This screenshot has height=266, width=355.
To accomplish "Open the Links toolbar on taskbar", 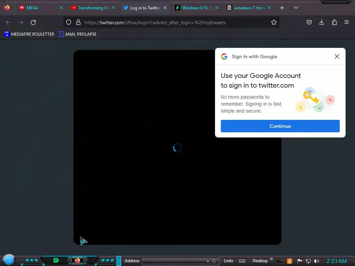I will point(228,261).
